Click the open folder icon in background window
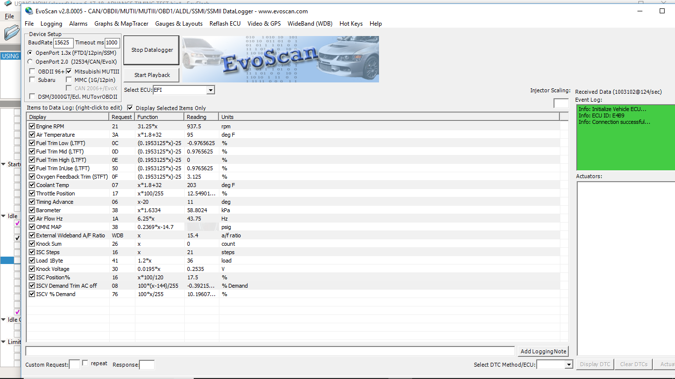The width and height of the screenshot is (675, 379). coord(11,33)
